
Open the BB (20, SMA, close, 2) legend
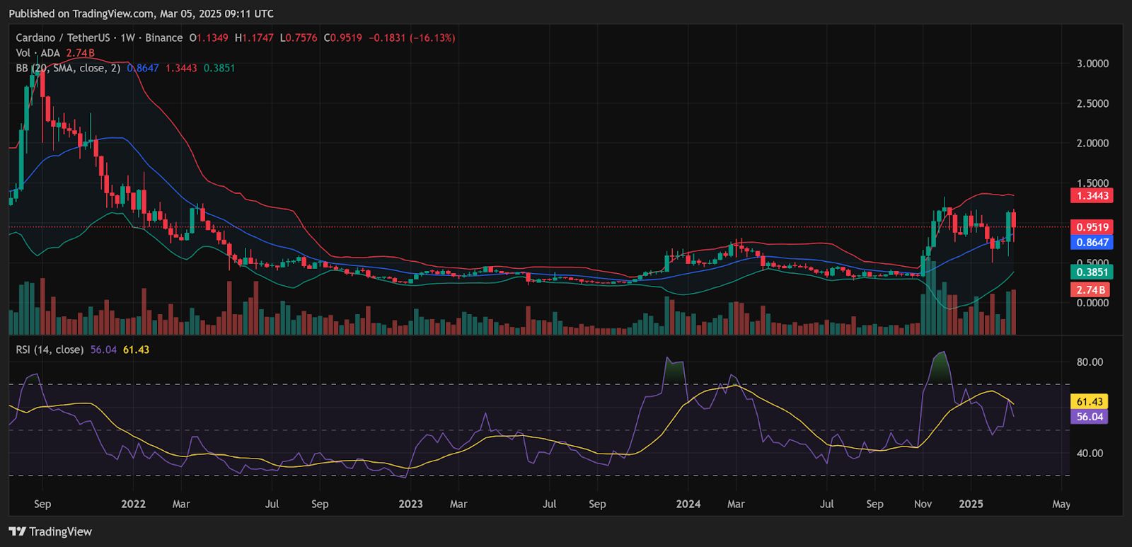(x=68, y=68)
